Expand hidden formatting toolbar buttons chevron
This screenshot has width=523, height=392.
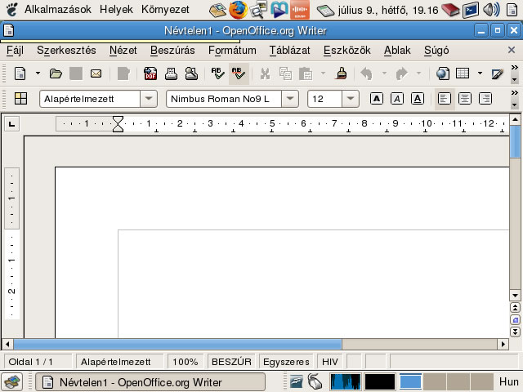click(x=514, y=93)
